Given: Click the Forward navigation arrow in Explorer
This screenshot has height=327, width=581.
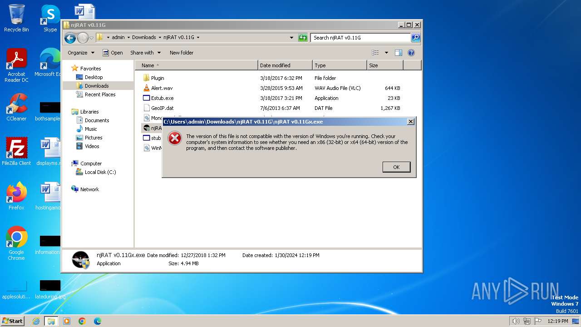Looking at the screenshot, I should 83,38.
